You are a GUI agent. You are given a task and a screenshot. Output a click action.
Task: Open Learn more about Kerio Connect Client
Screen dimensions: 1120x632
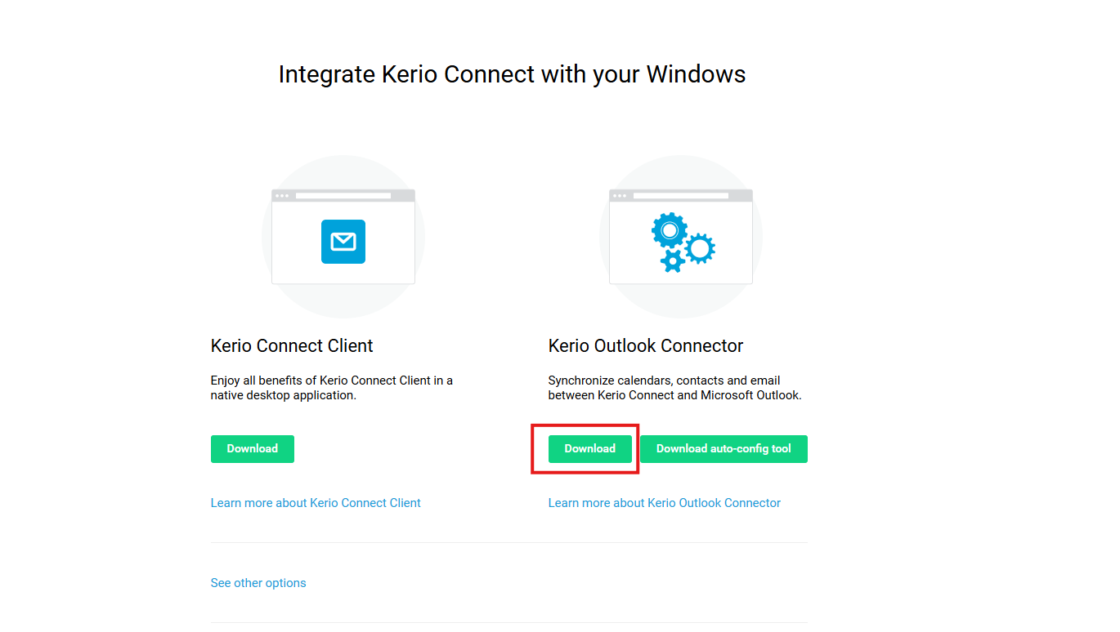click(316, 503)
